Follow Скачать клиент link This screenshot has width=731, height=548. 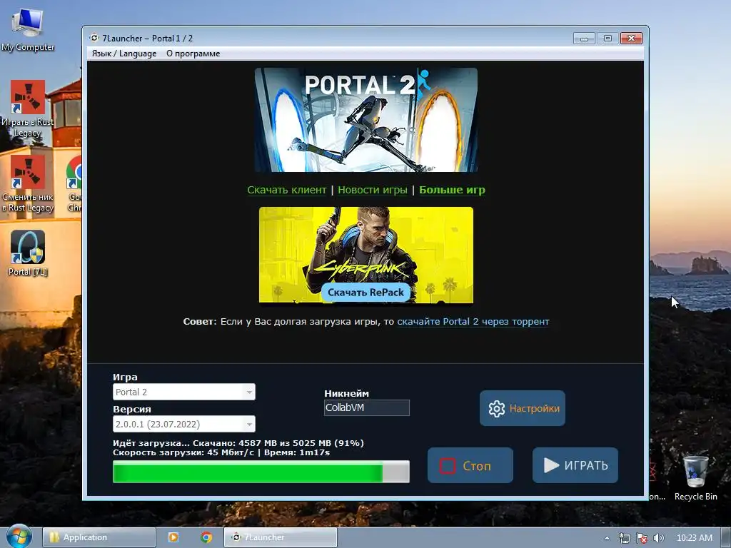pyautogui.click(x=287, y=190)
